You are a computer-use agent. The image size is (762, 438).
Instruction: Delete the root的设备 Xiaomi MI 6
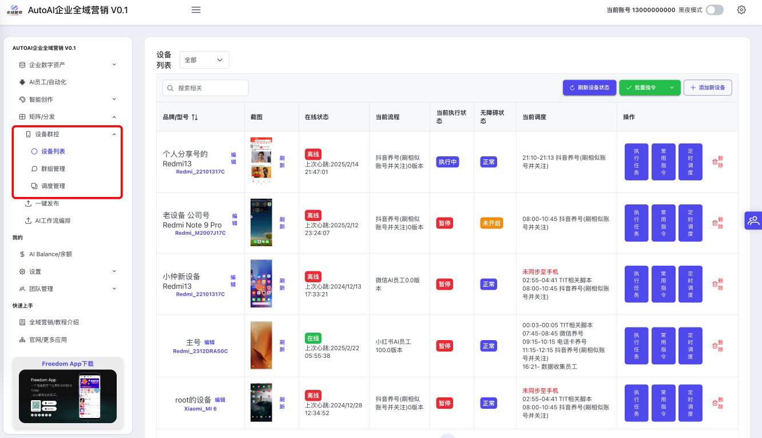pyautogui.click(x=717, y=403)
